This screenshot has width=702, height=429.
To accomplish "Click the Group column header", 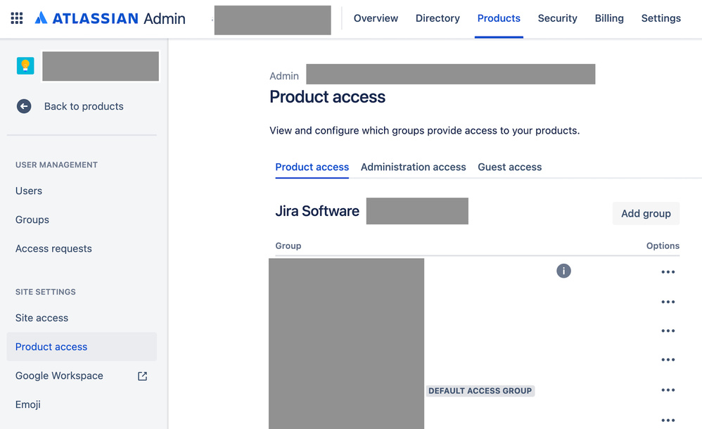I will tap(288, 246).
